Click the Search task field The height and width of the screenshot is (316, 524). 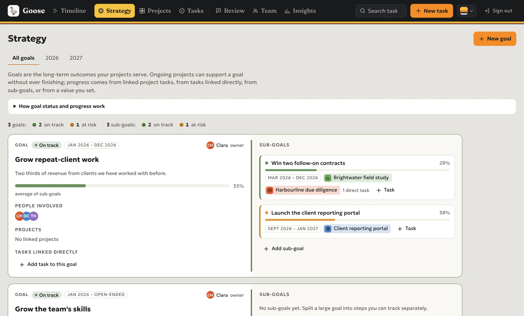pyautogui.click(x=381, y=11)
